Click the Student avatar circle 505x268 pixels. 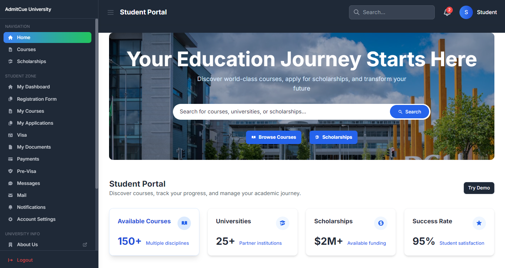point(466,12)
